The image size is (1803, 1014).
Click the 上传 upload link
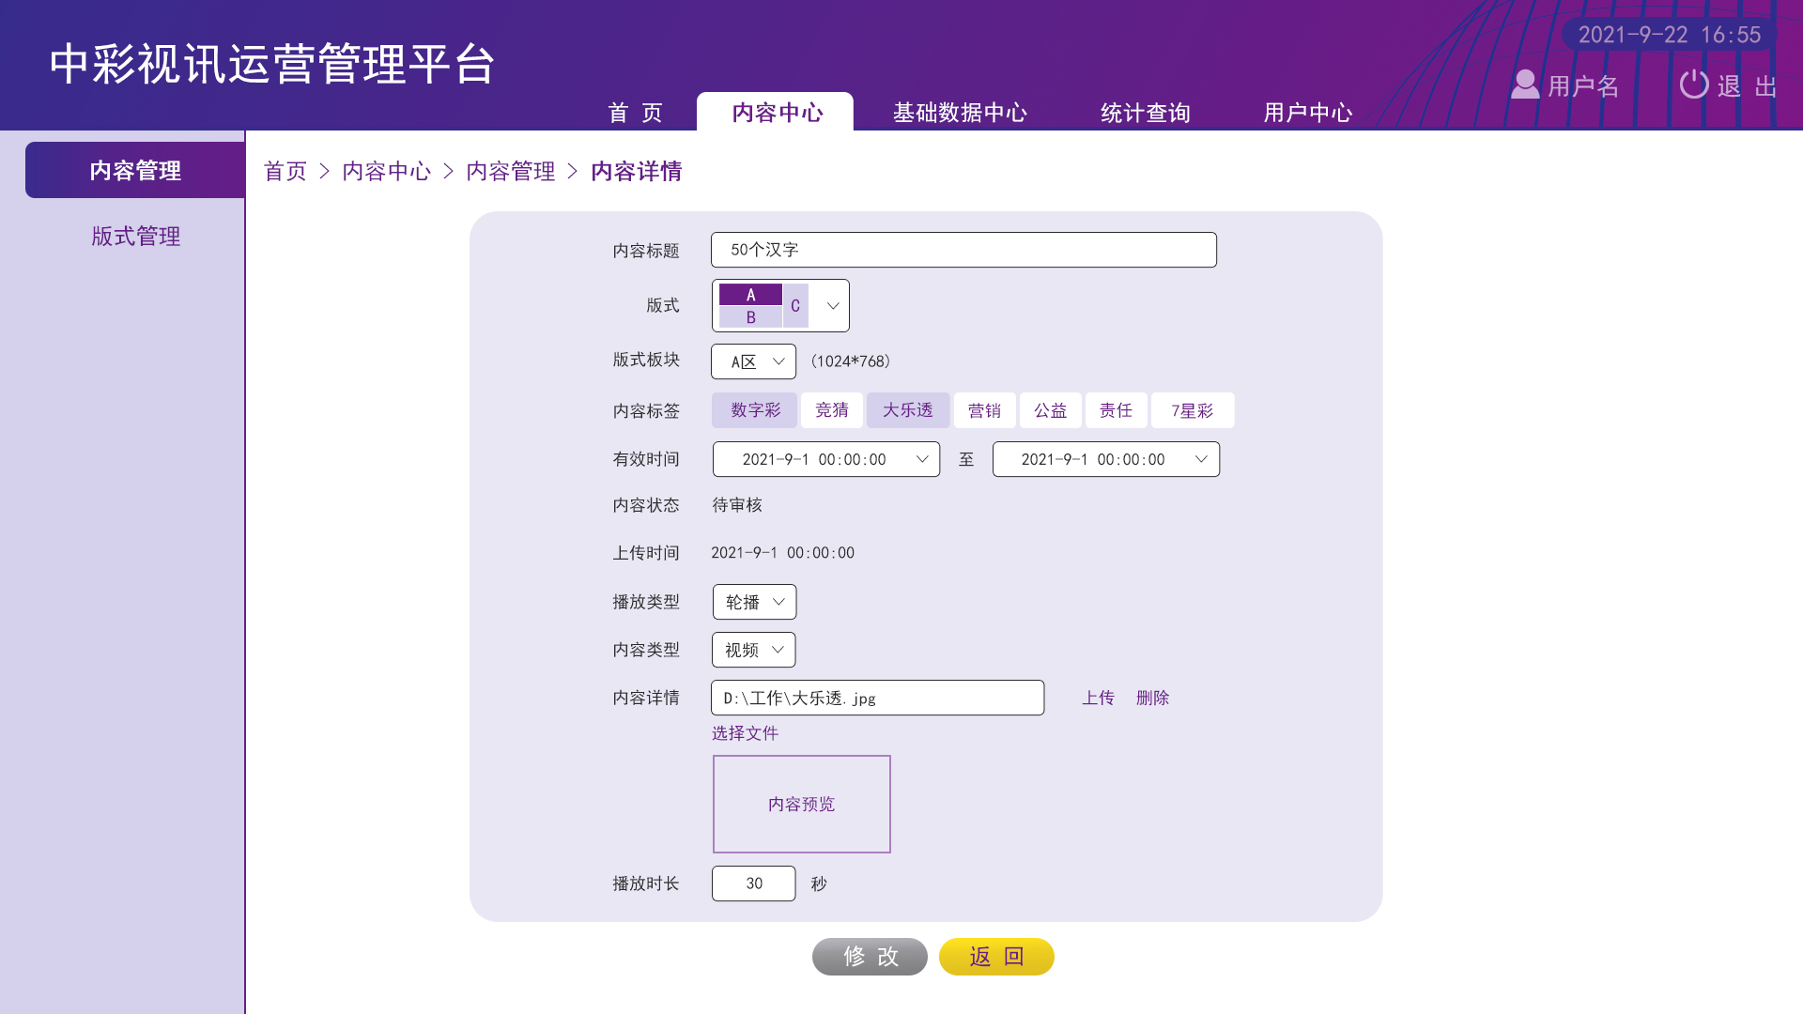tap(1098, 698)
